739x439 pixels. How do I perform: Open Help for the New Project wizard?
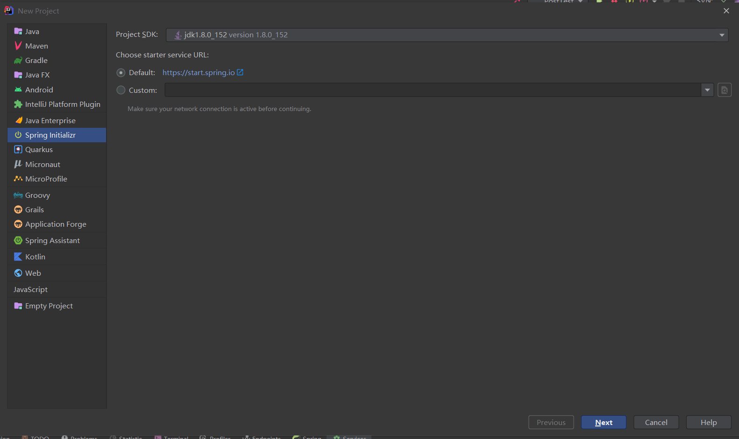click(709, 422)
